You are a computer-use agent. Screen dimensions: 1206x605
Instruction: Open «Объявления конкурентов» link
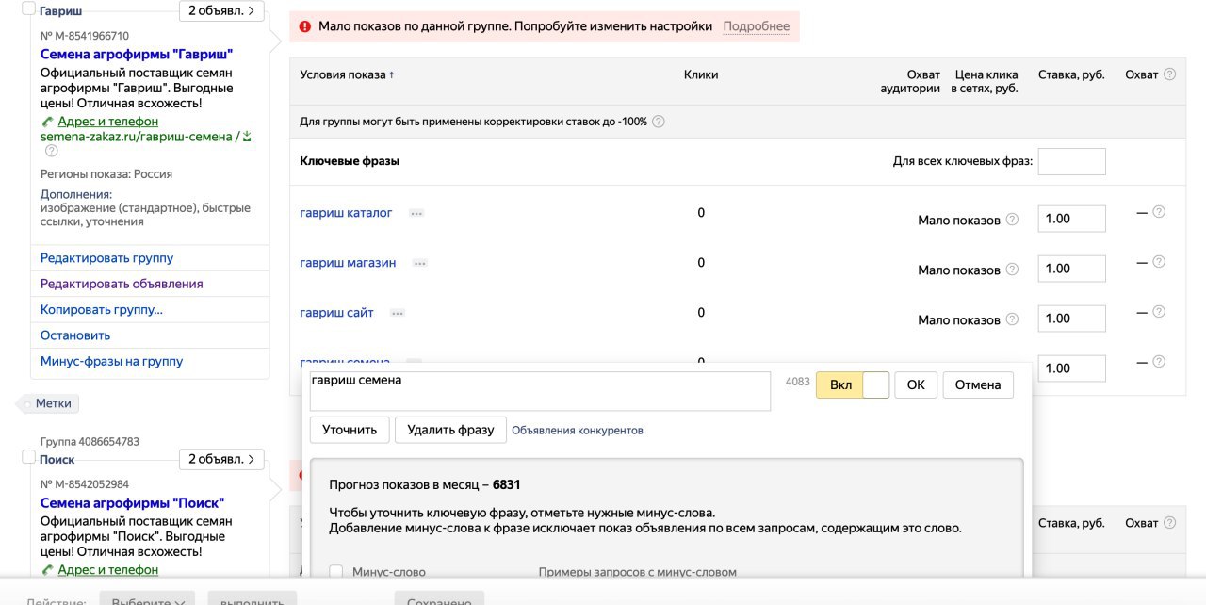(577, 430)
